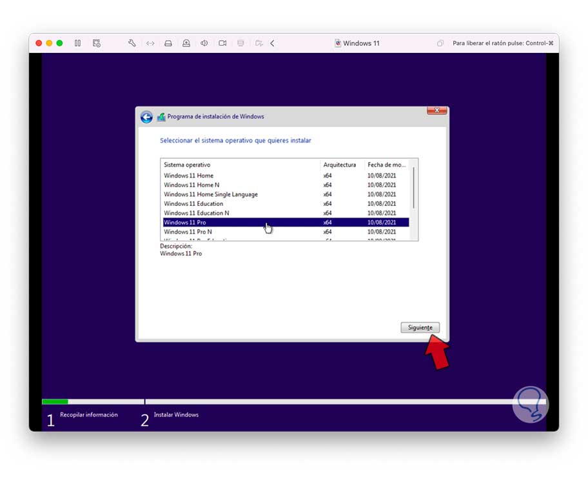Select Windows 11 Home Single Language
The image size is (588, 484).
(x=286, y=194)
